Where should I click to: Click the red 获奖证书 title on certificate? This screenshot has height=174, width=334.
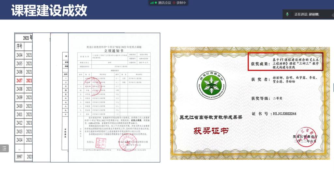pyautogui.click(x=211, y=131)
